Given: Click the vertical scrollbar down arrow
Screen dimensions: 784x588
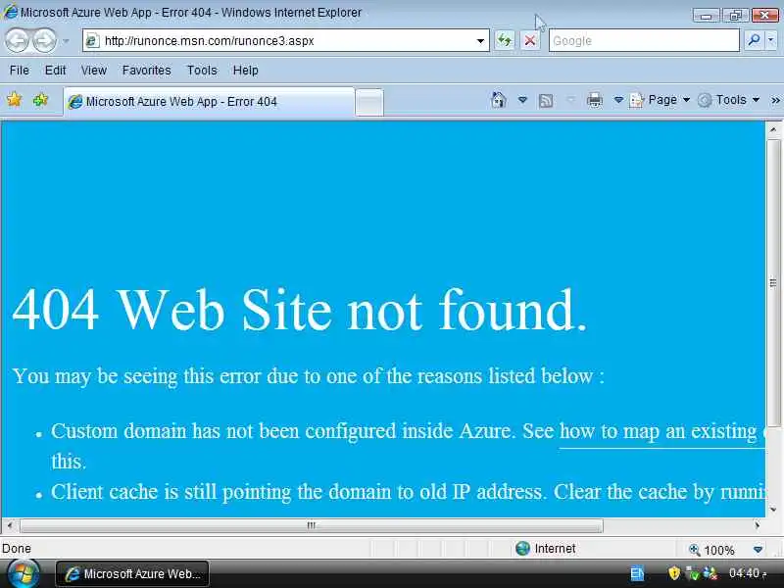Looking at the screenshot, I should pos(773,510).
